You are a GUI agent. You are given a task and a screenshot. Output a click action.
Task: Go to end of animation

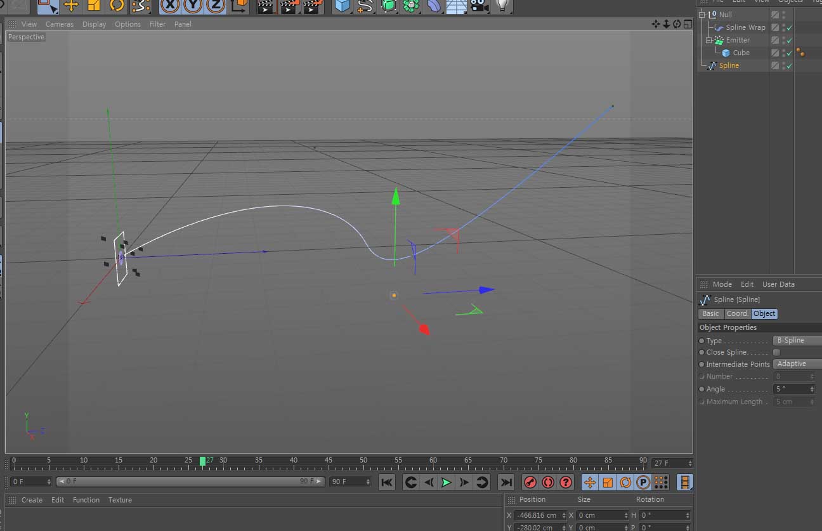pos(506,483)
